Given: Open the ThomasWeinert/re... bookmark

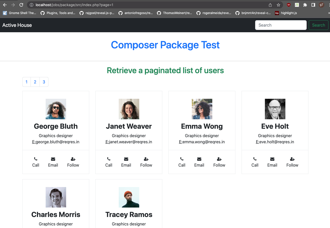Looking at the screenshot, I should click(175, 13).
